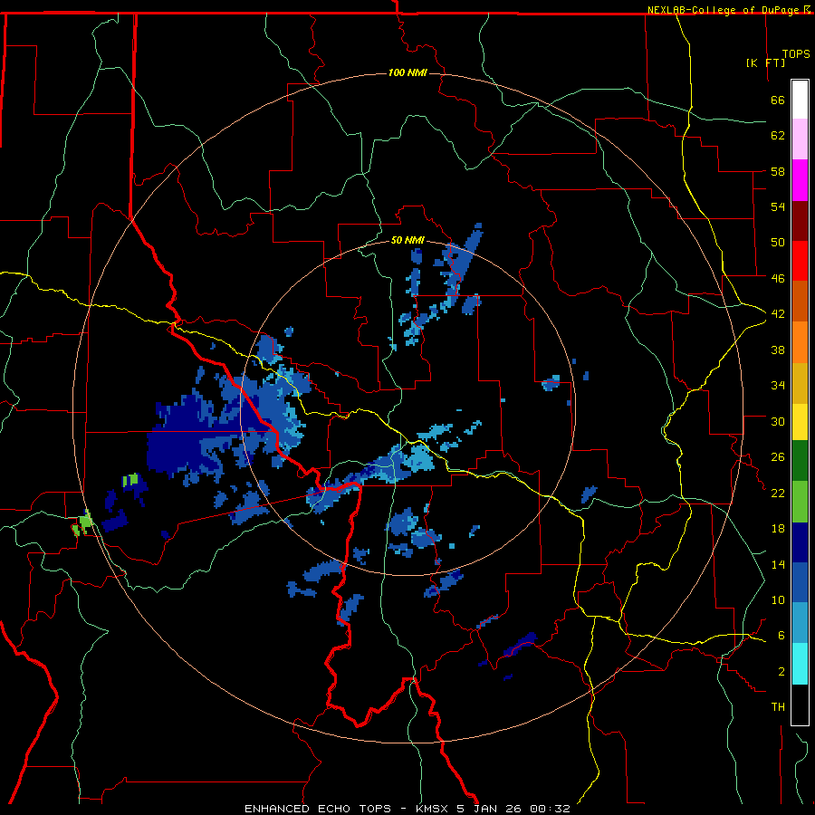Click the legend value 38
815x815 pixels.
(778, 350)
